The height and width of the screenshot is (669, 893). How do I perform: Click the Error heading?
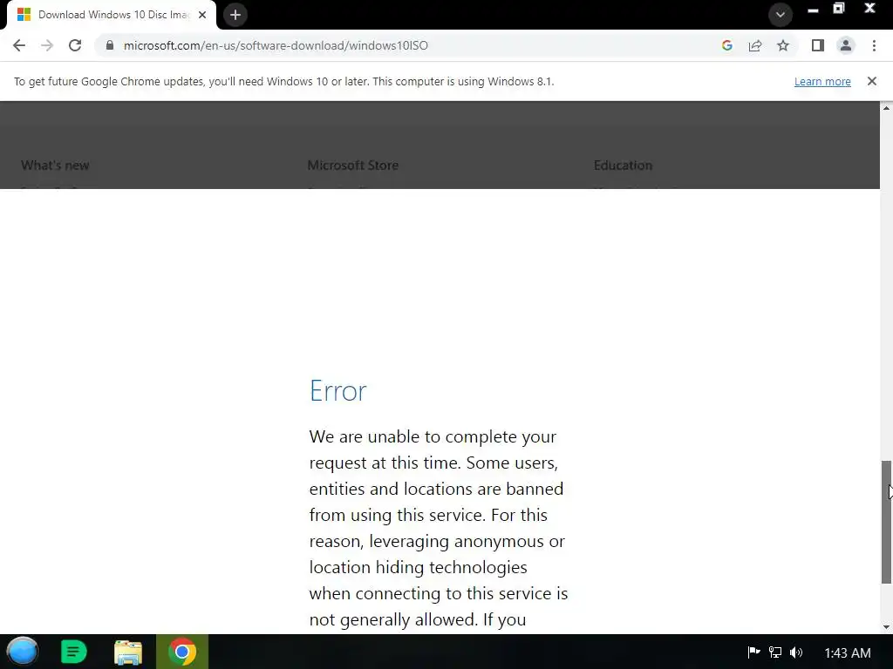pos(338,391)
